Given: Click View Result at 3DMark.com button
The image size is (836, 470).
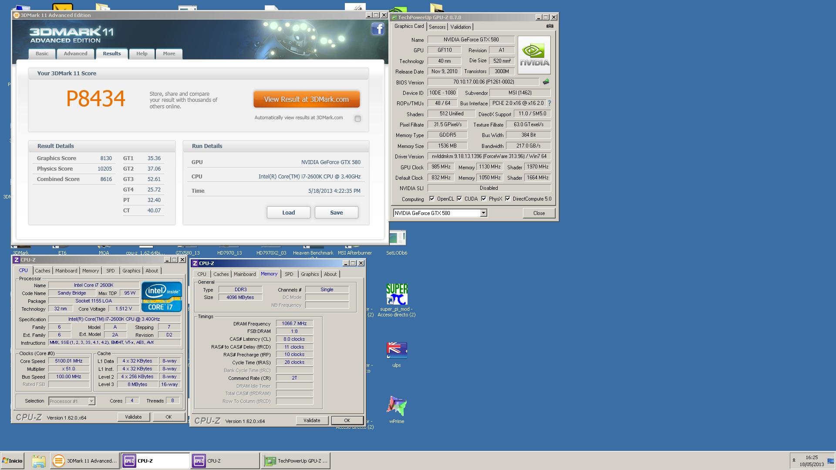Looking at the screenshot, I should point(307,99).
